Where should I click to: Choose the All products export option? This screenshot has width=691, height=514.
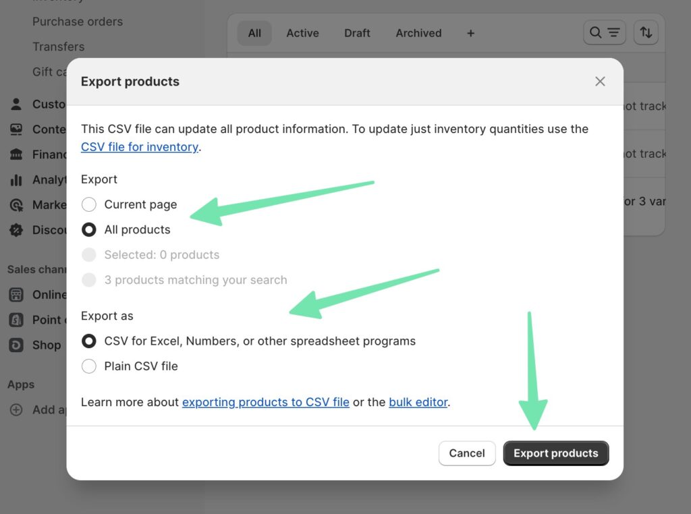coord(89,229)
